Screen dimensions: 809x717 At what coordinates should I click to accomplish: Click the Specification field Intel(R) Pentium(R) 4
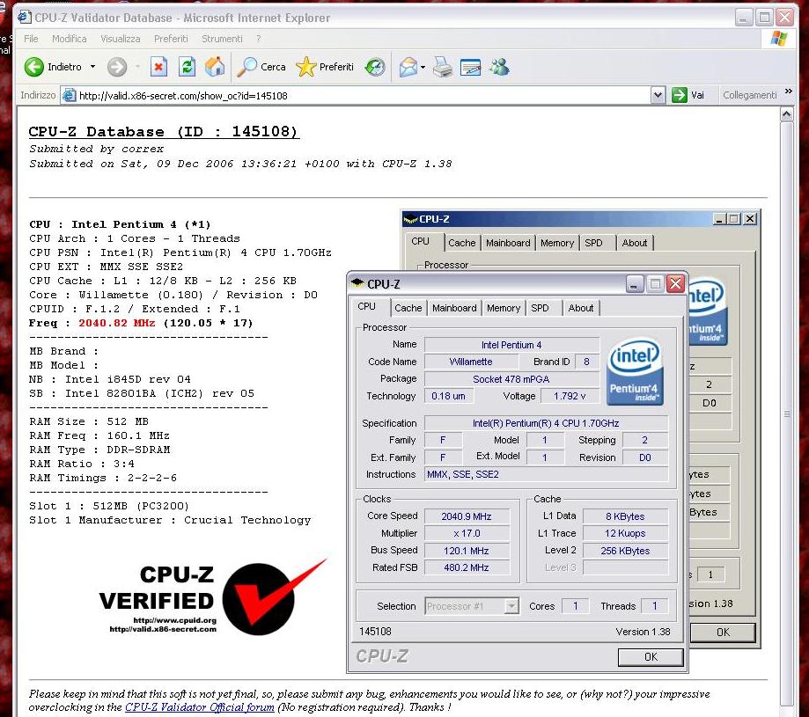pyautogui.click(x=546, y=423)
